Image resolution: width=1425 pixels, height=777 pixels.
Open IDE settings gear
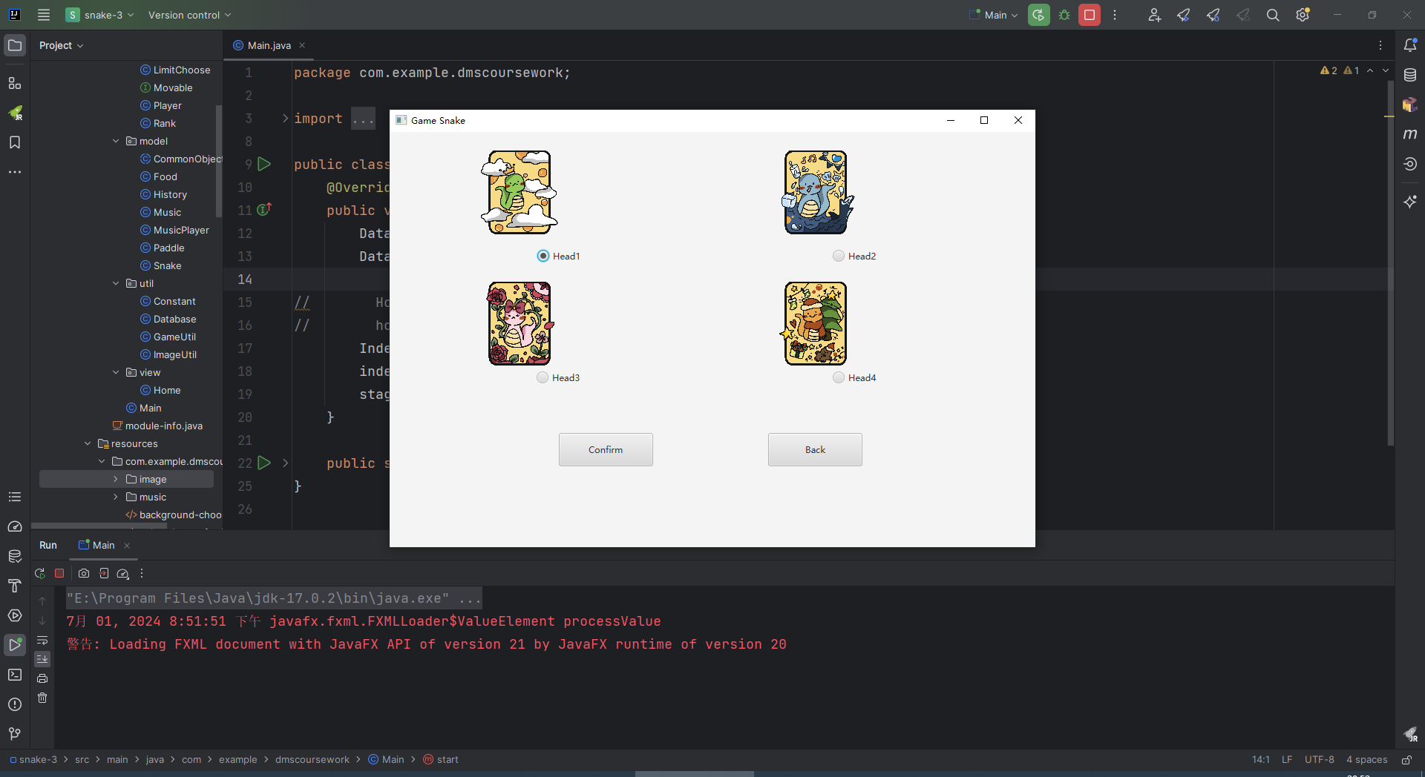pos(1303,15)
